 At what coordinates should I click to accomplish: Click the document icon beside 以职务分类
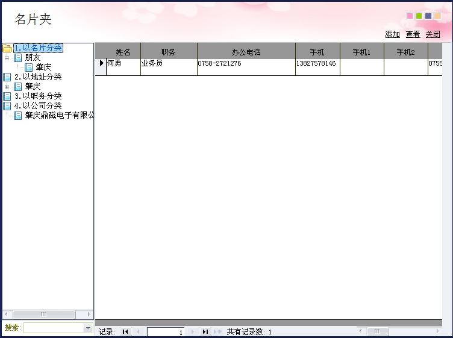click(x=7, y=96)
